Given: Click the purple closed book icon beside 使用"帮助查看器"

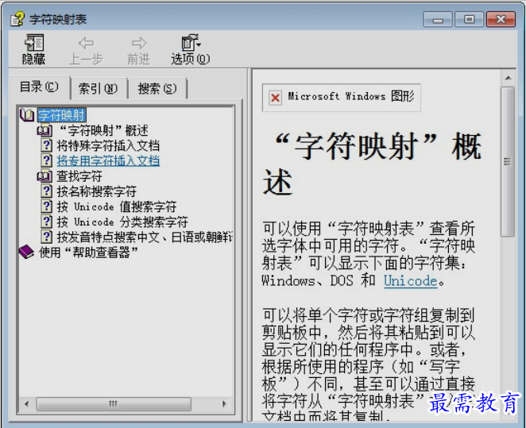Looking at the screenshot, I should (26, 252).
